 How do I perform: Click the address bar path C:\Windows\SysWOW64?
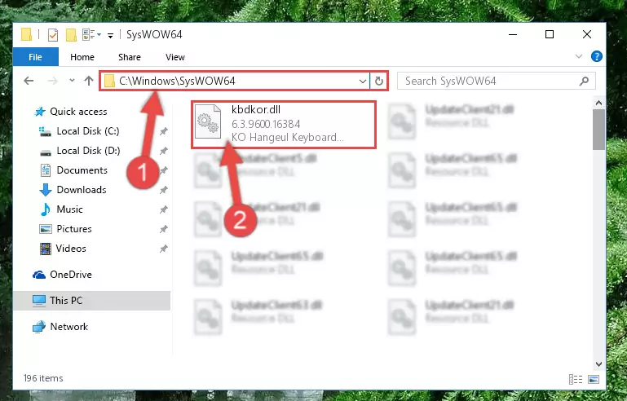click(177, 82)
